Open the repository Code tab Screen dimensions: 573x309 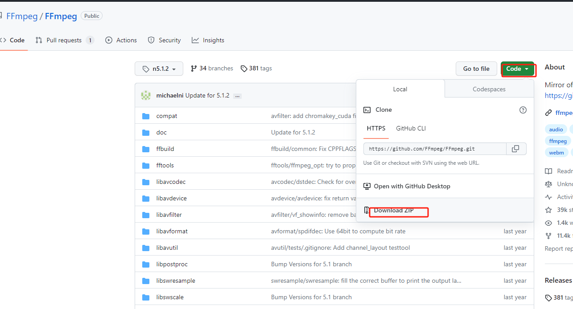click(x=13, y=40)
